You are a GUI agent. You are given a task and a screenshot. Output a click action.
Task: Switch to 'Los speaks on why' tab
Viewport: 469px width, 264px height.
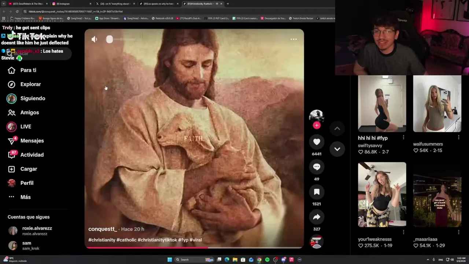tap(159, 4)
